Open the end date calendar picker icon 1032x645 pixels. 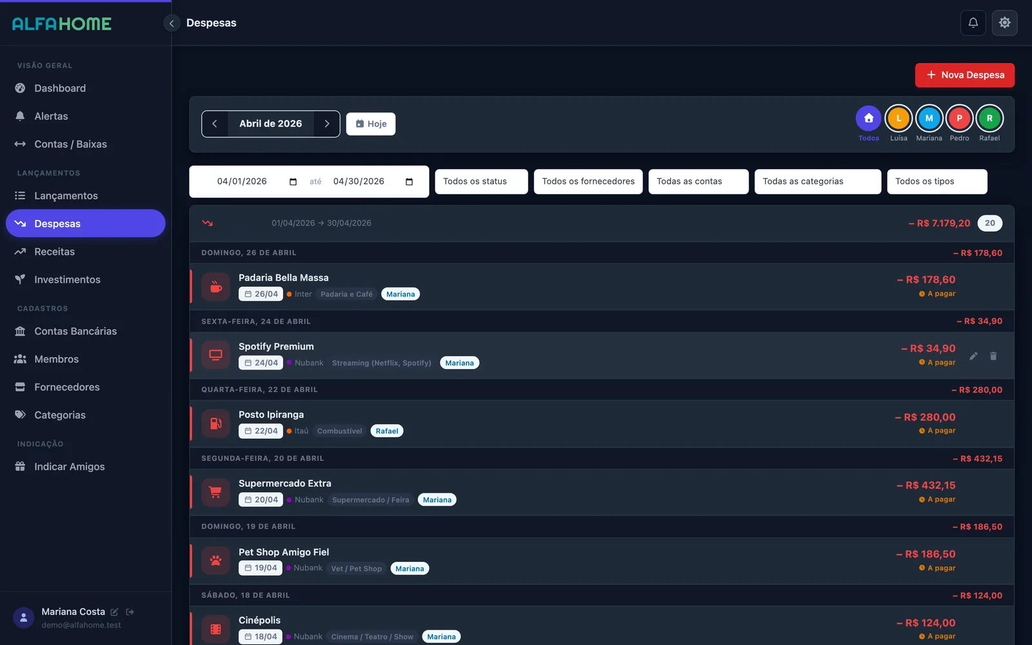(x=409, y=182)
